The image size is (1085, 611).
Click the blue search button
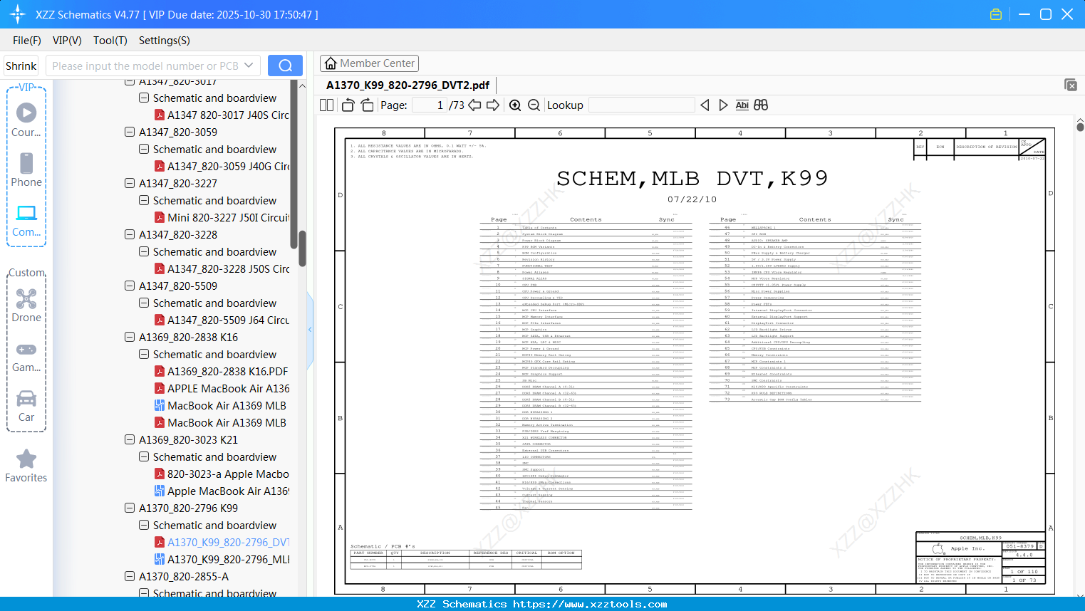coord(285,66)
